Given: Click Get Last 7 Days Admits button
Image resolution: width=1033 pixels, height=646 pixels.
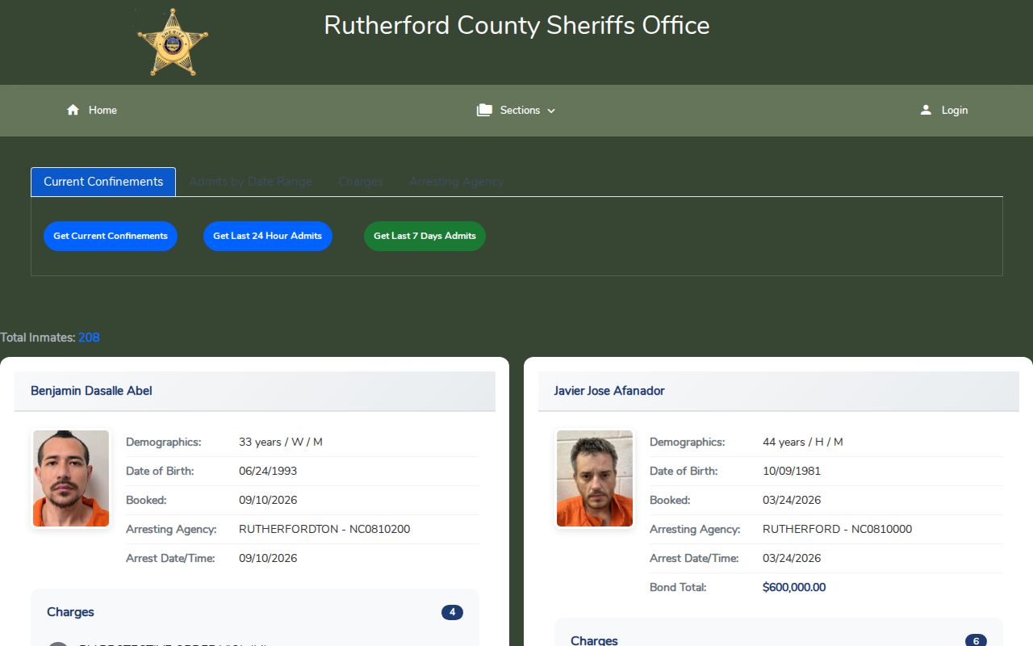Looking at the screenshot, I should 424,236.
